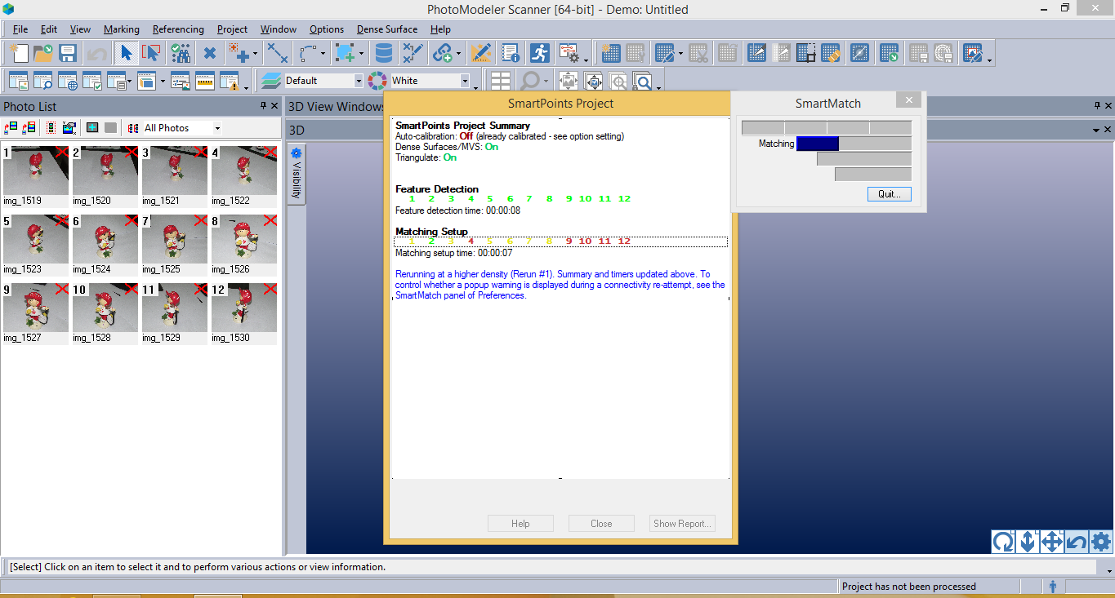The height and width of the screenshot is (598, 1115).
Task: Click the blue X delete icon
Action: click(210, 54)
